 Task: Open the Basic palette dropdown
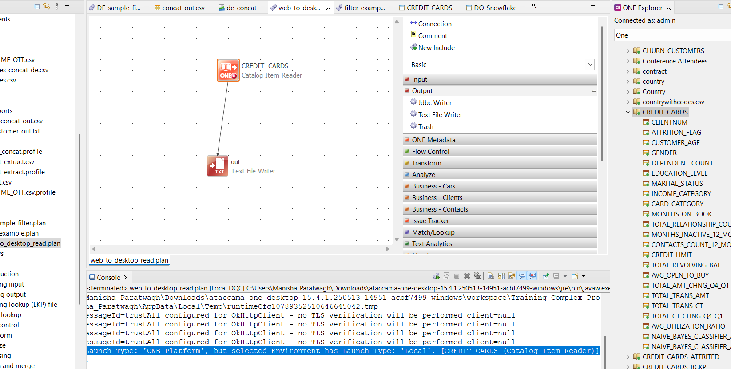[502, 64]
